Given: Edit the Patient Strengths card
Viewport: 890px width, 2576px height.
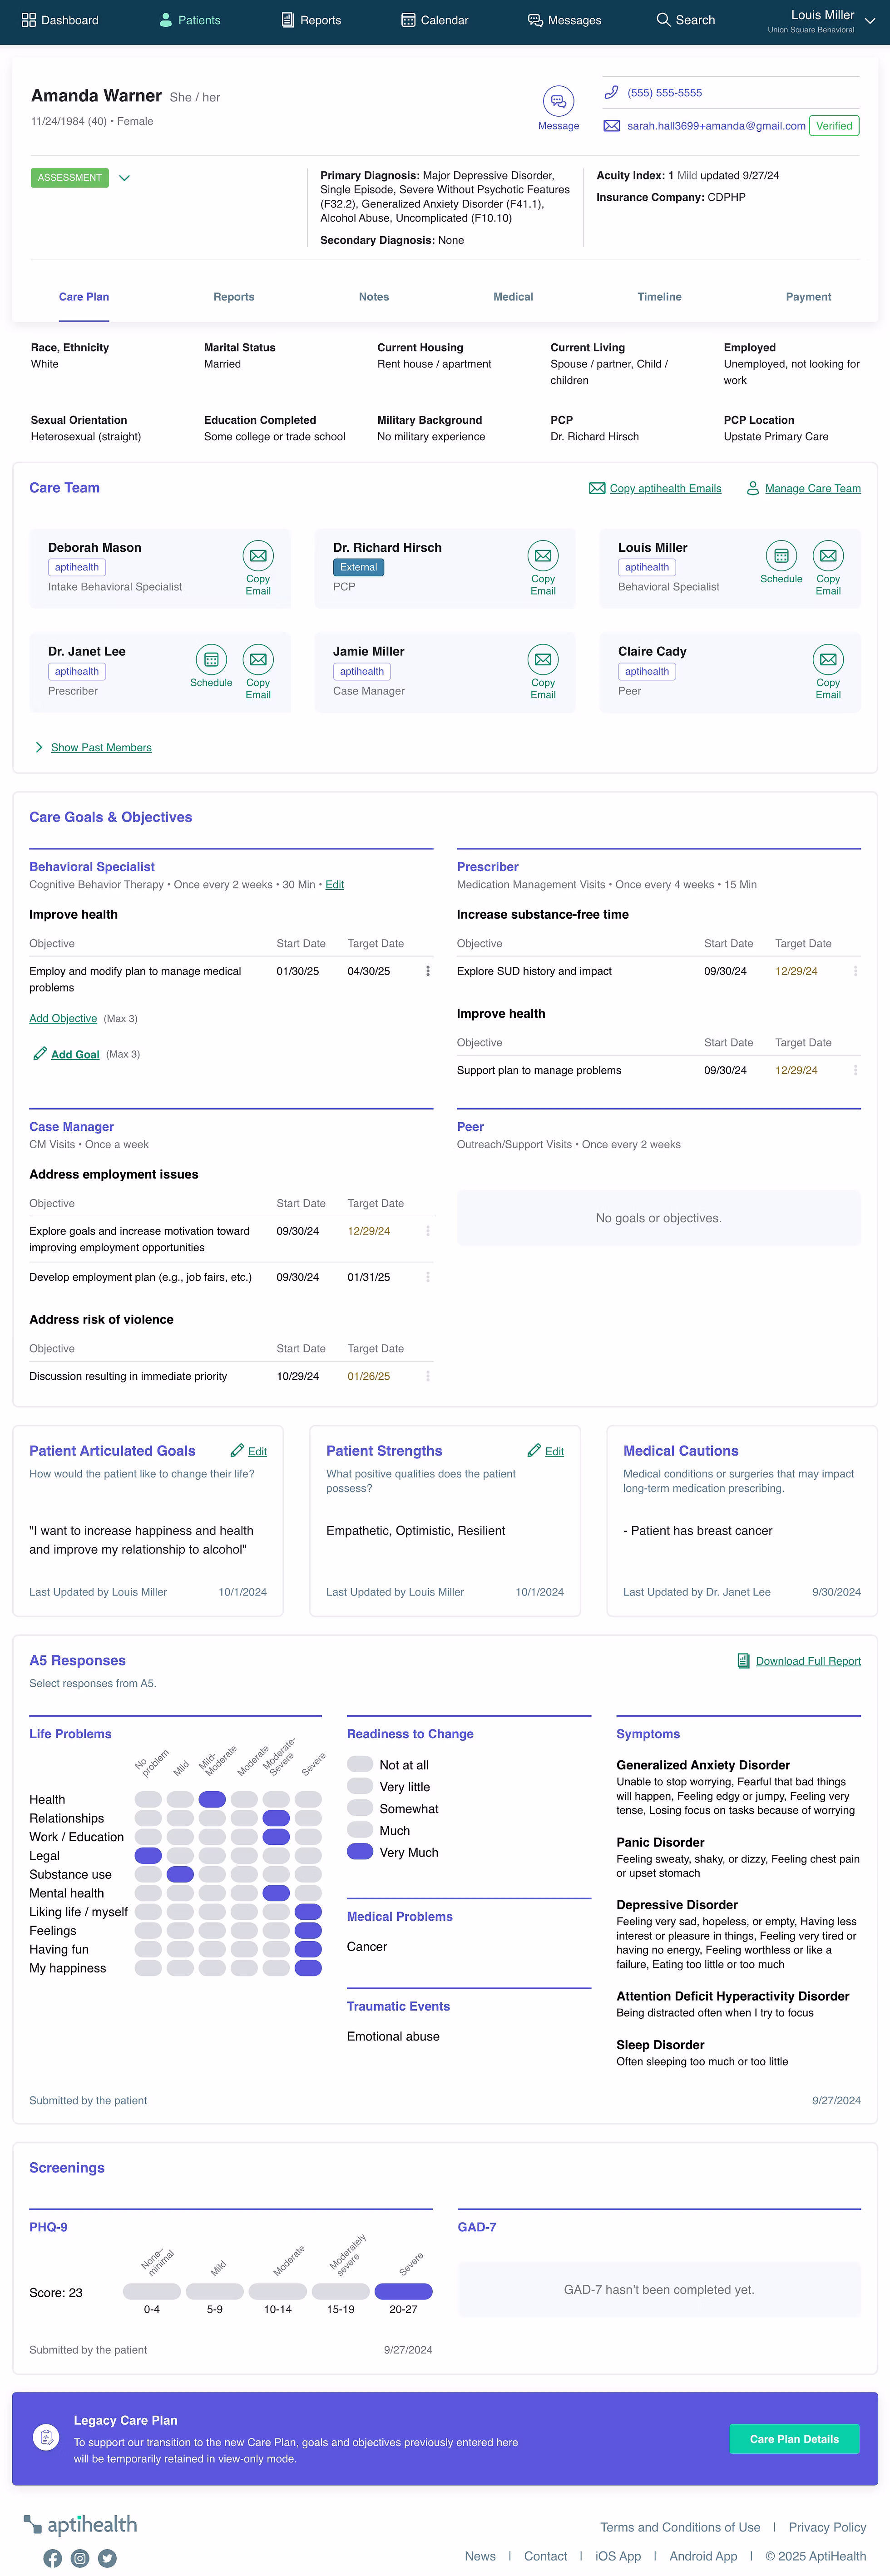Looking at the screenshot, I should [546, 1451].
